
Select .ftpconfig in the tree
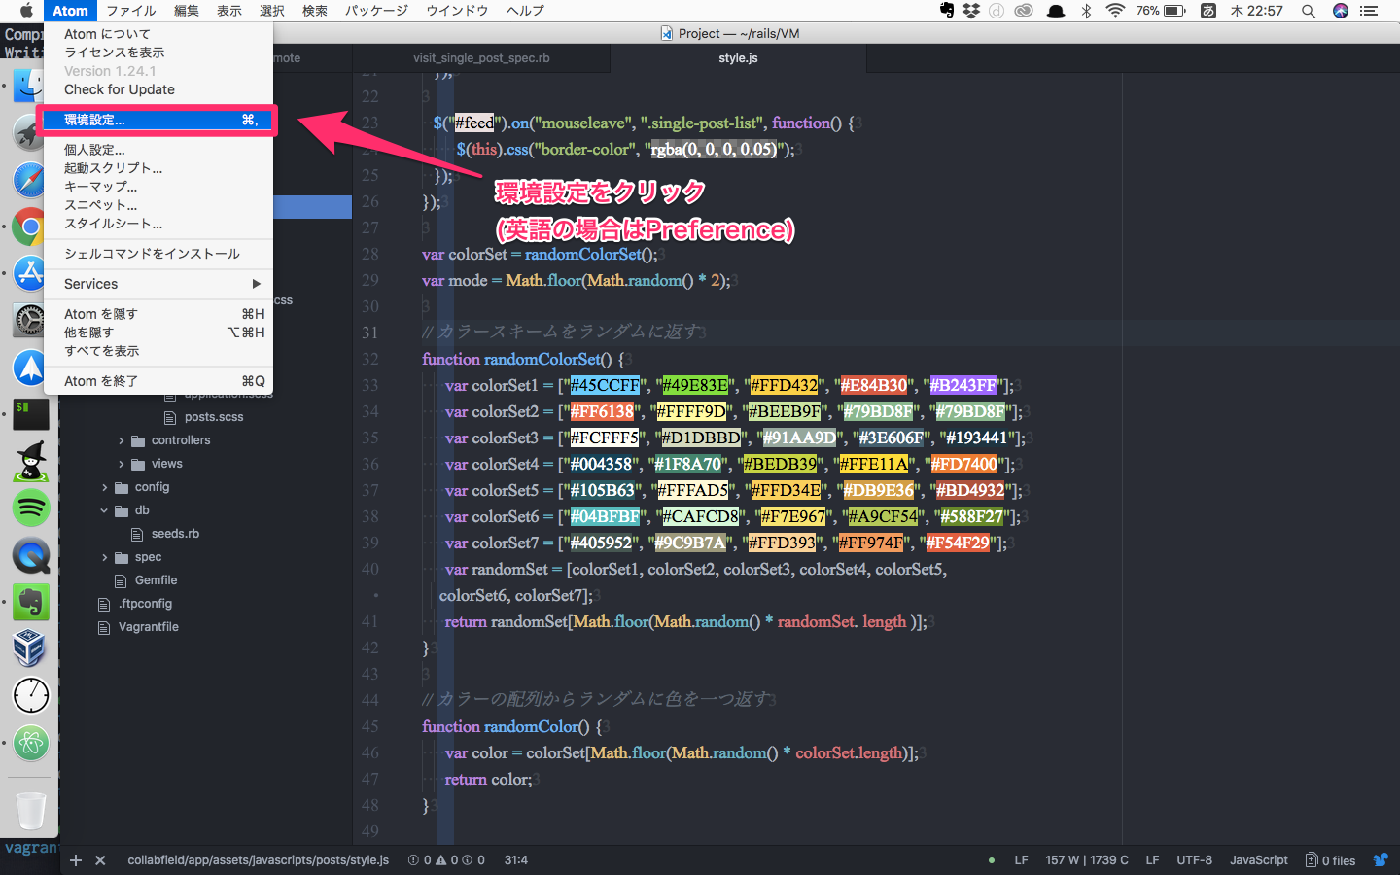(x=145, y=604)
